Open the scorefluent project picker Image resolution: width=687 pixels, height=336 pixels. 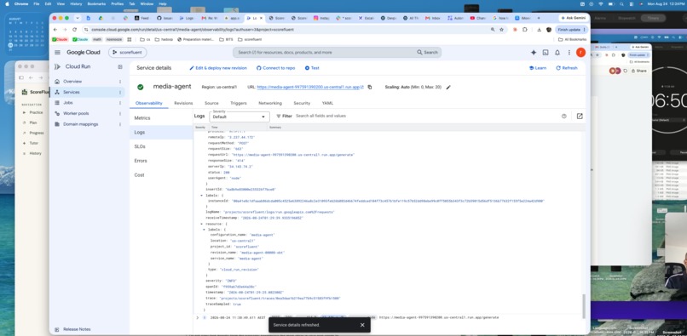pyautogui.click(x=128, y=53)
